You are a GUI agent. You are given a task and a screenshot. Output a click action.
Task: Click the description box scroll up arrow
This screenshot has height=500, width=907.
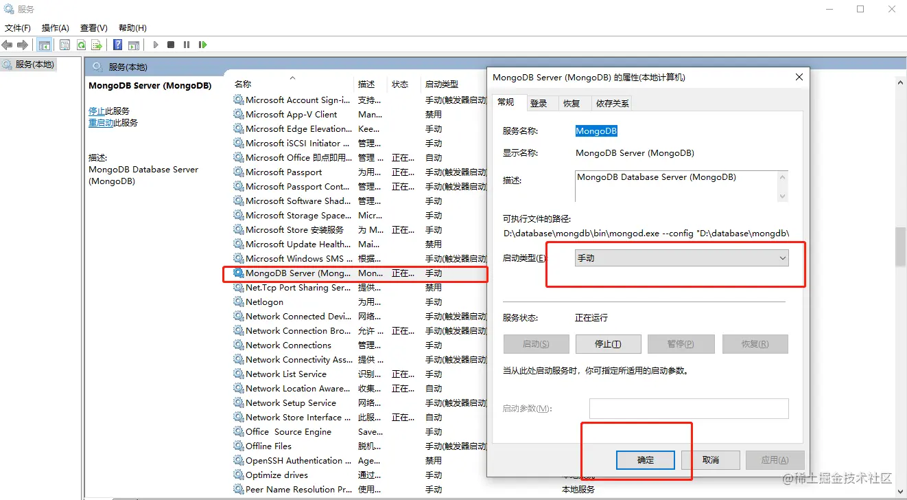click(x=782, y=177)
